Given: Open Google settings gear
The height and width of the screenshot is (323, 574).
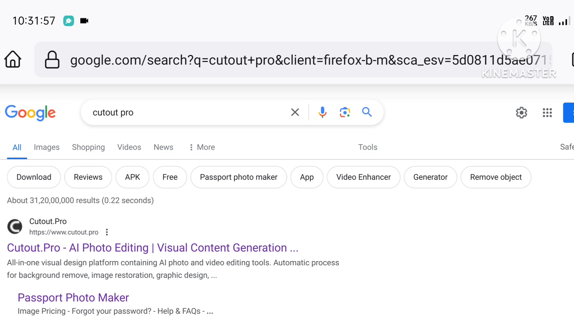Looking at the screenshot, I should tap(521, 113).
